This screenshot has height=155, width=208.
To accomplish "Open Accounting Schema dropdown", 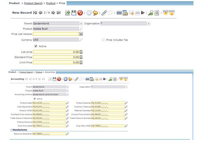I will (x=67, y=95).
